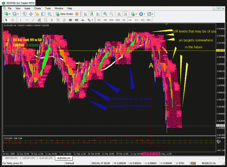Open a new chart window
Viewport: 227px width, 167px height.
coord(6,14)
